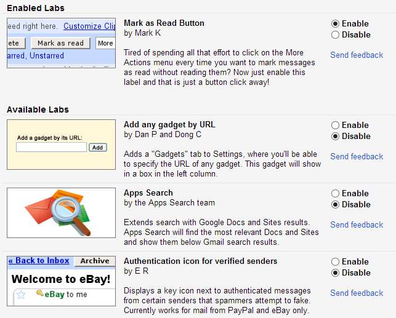Disable the Mark as Read Button lab
The height and width of the screenshot is (318, 396).
click(336, 35)
